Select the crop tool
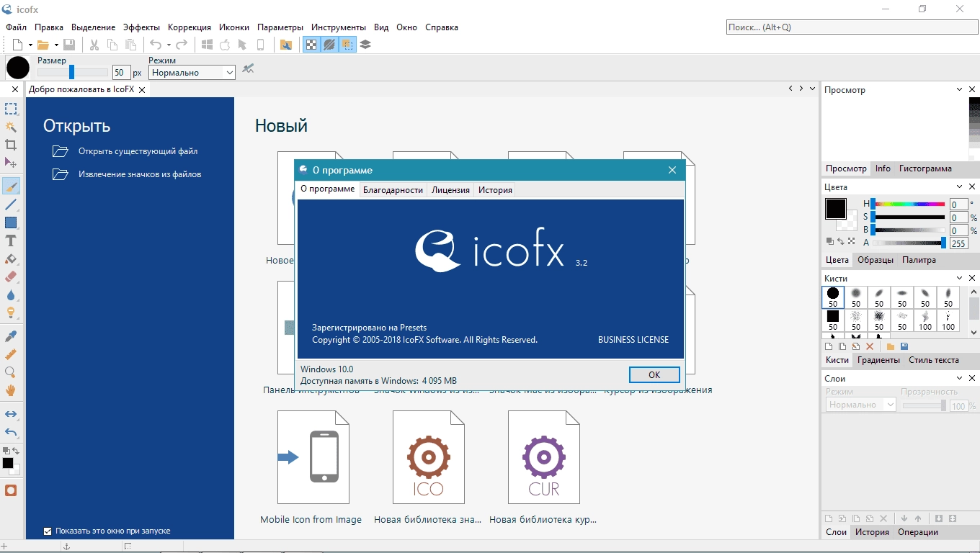The image size is (980, 553). [11, 145]
